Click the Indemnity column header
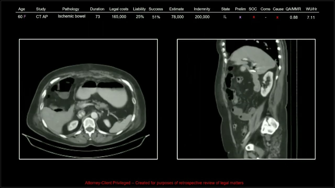The image size is (335, 188). [x=202, y=9]
